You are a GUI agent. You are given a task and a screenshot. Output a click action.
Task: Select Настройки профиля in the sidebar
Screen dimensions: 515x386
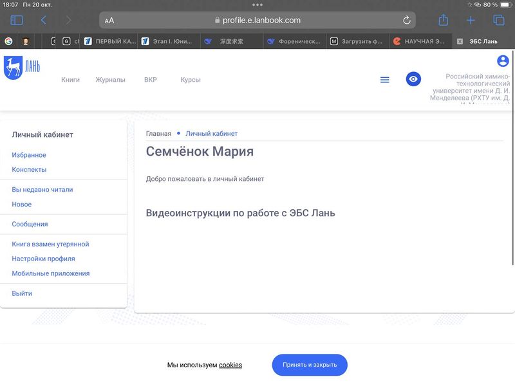[x=43, y=259]
